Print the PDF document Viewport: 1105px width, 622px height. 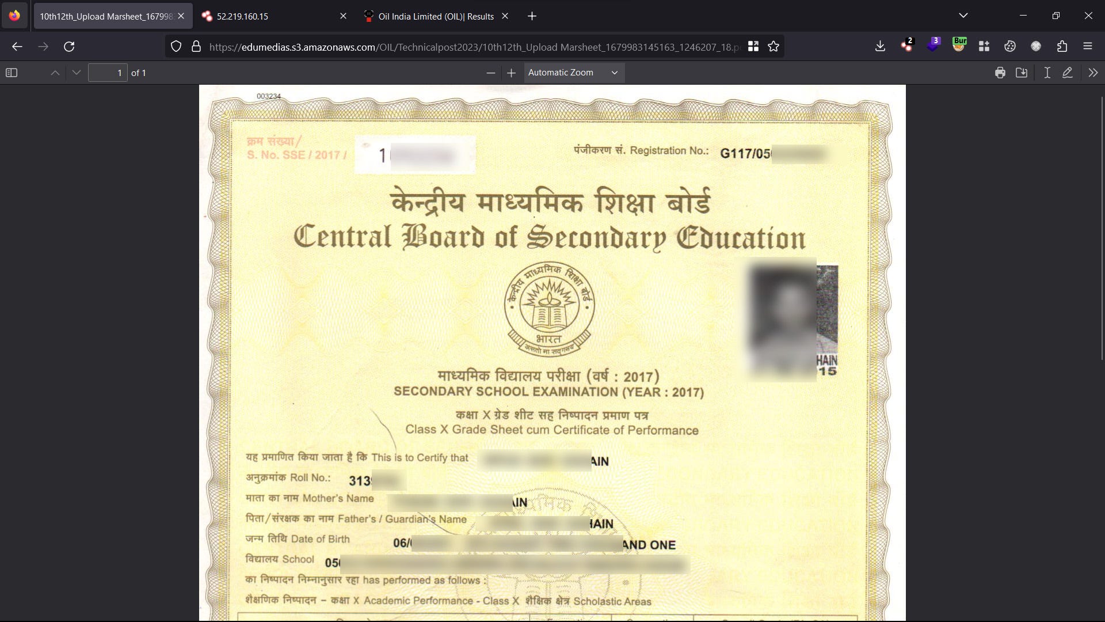point(1000,73)
